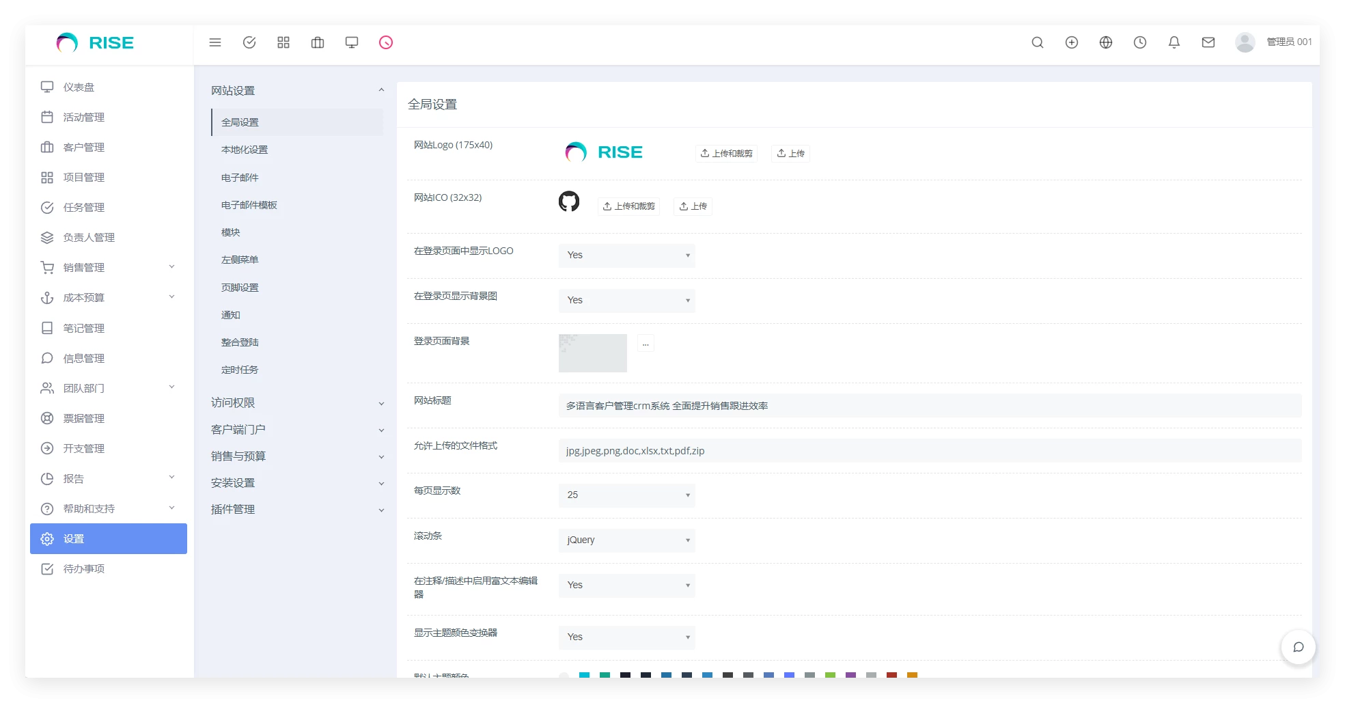
Task: Open the 滚动条 jQuery dropdown
Action: click(626, 540)
